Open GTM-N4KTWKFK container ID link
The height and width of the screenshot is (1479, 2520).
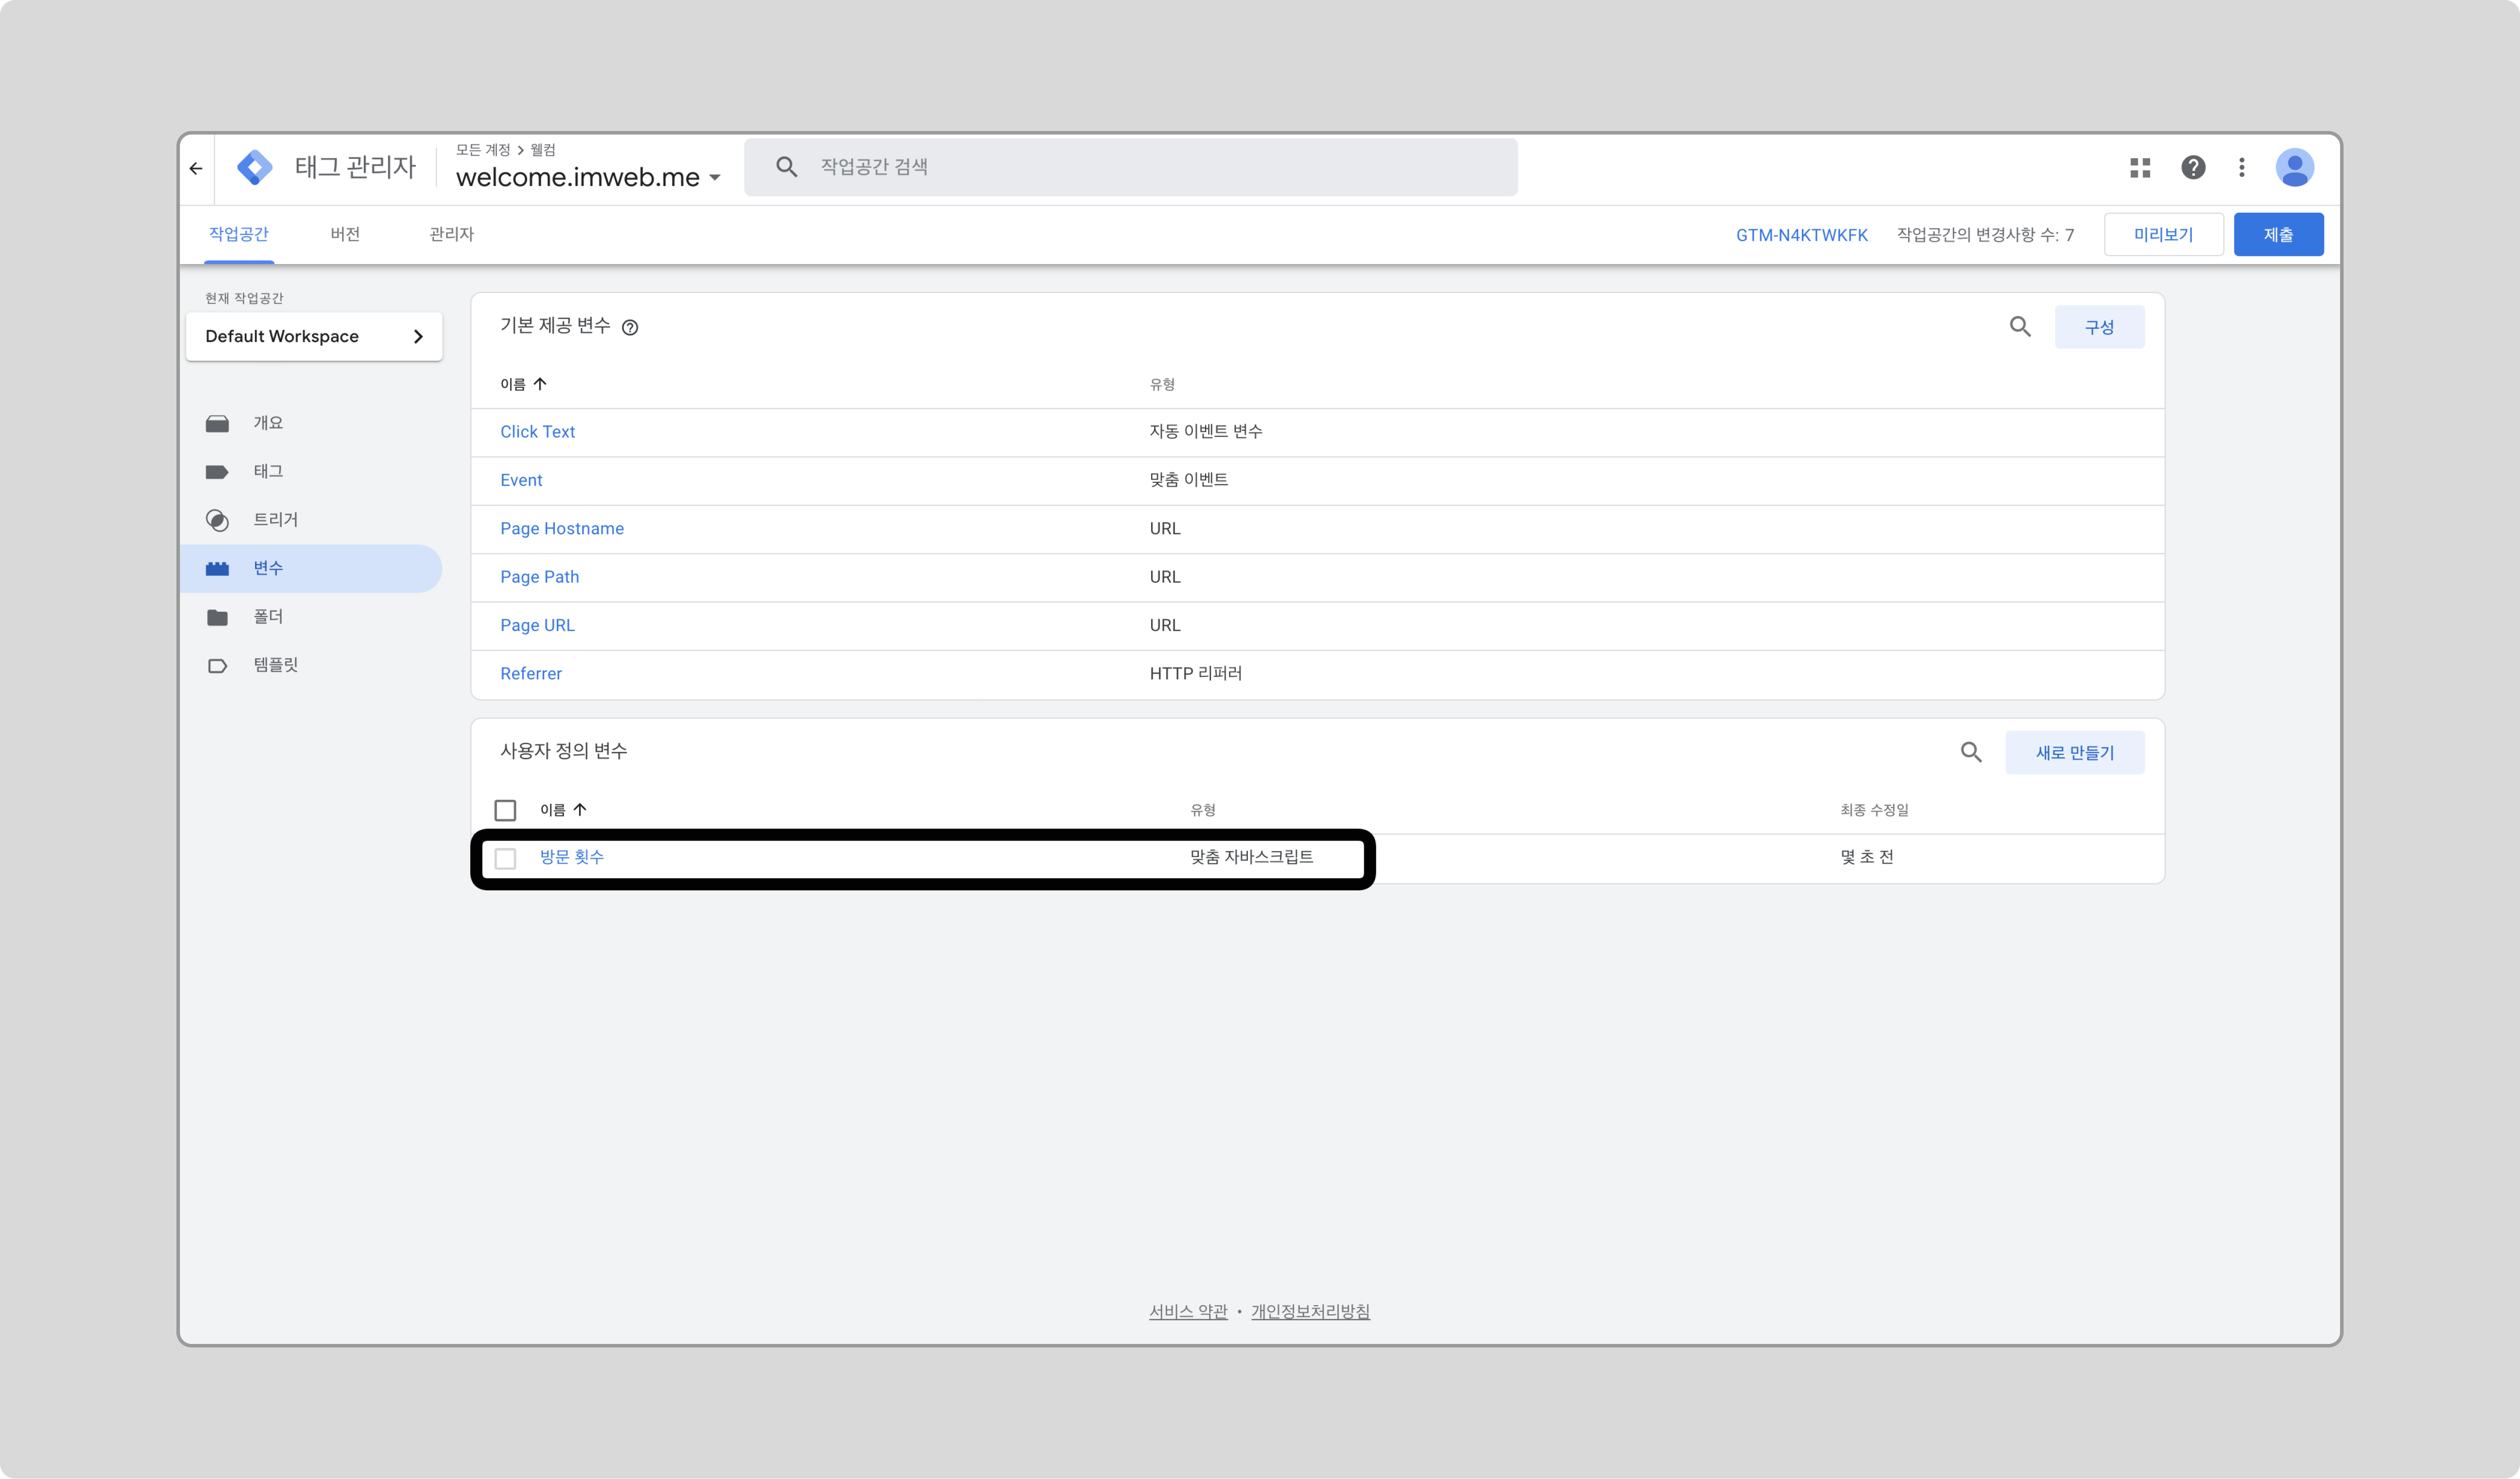tap(1801, 235)
